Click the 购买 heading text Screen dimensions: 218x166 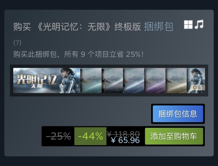(22, 27)
